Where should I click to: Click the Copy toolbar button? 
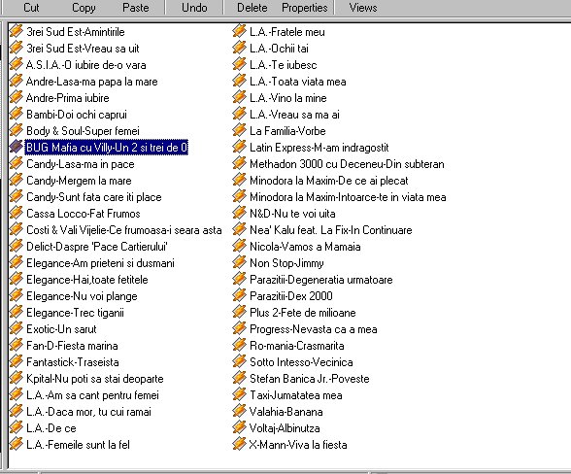click(84, 8)
